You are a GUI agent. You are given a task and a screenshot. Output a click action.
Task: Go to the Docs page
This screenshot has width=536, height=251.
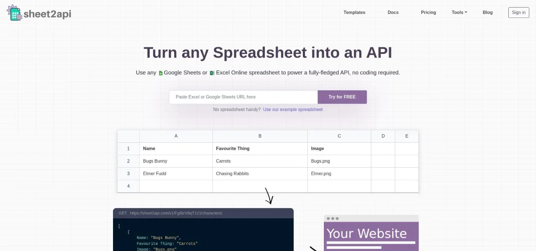click(393, 12)
